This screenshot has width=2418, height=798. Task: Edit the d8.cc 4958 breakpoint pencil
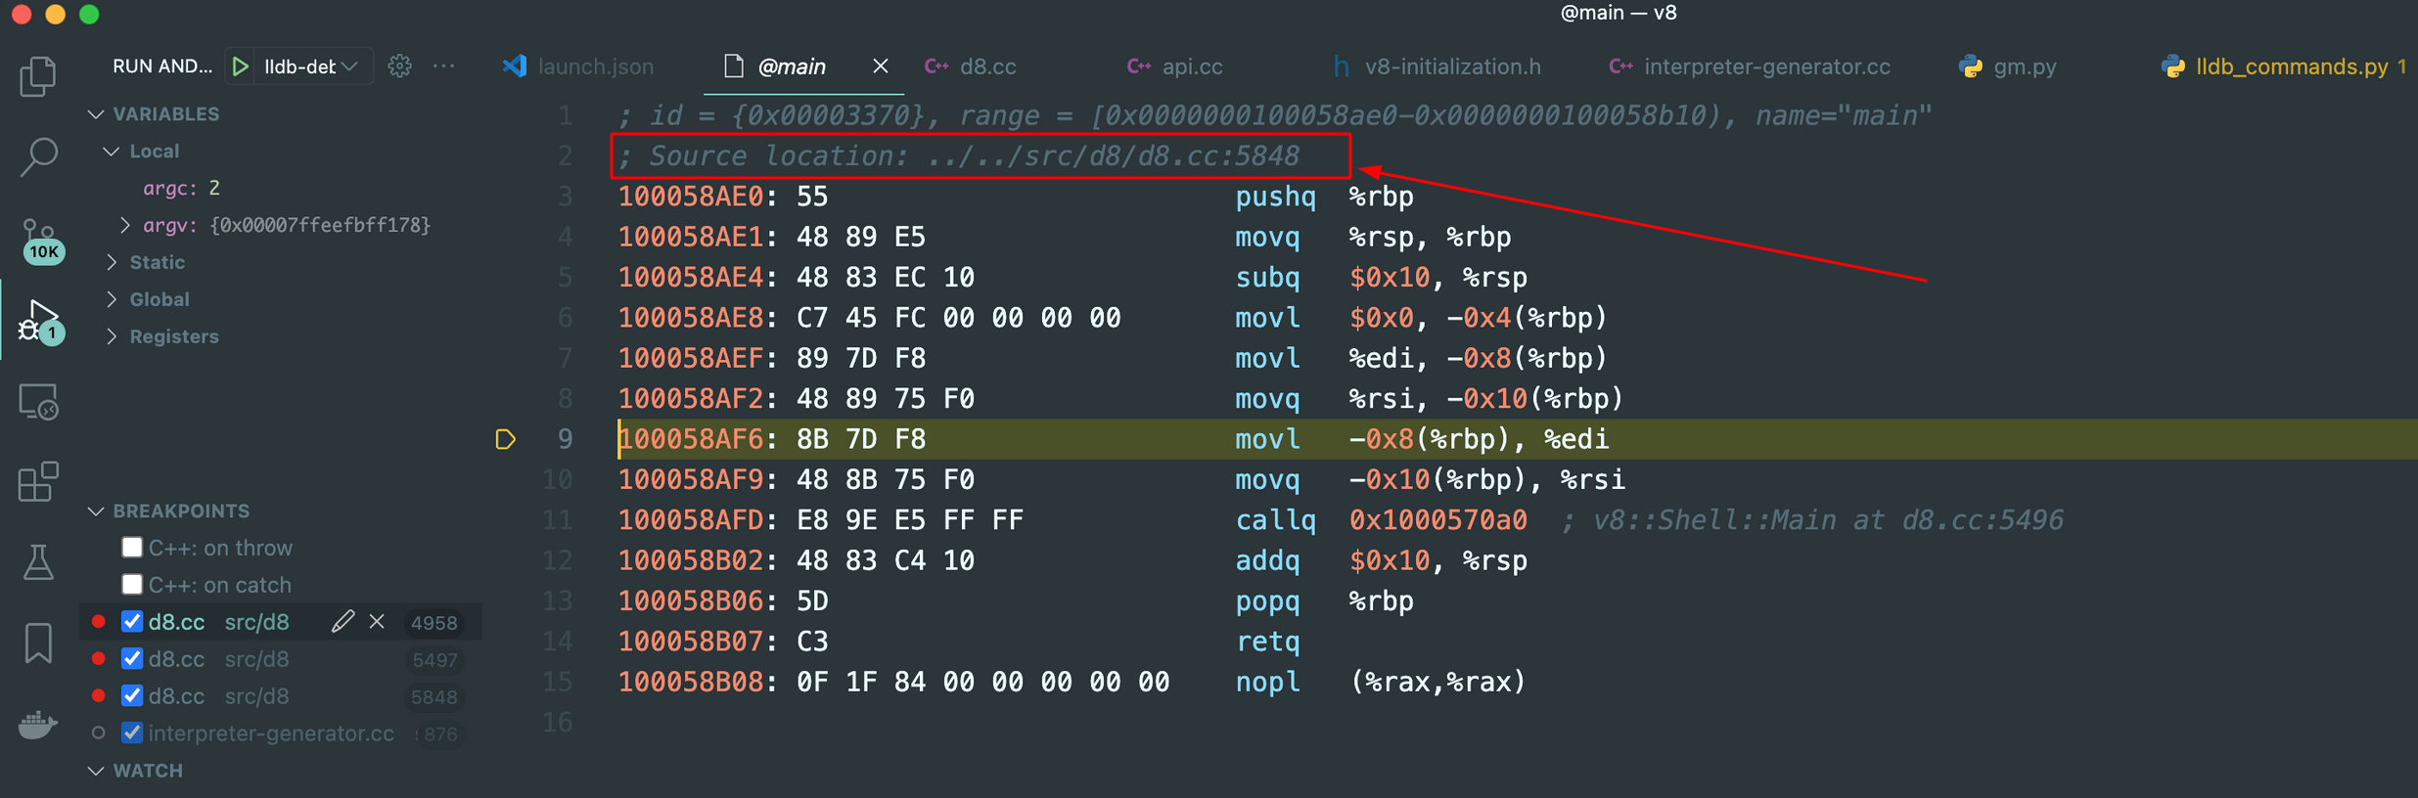pos(342,622)
